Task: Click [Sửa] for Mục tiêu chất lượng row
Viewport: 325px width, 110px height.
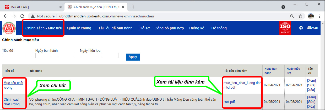Action: pyautogui.click(x=311, y=85)
